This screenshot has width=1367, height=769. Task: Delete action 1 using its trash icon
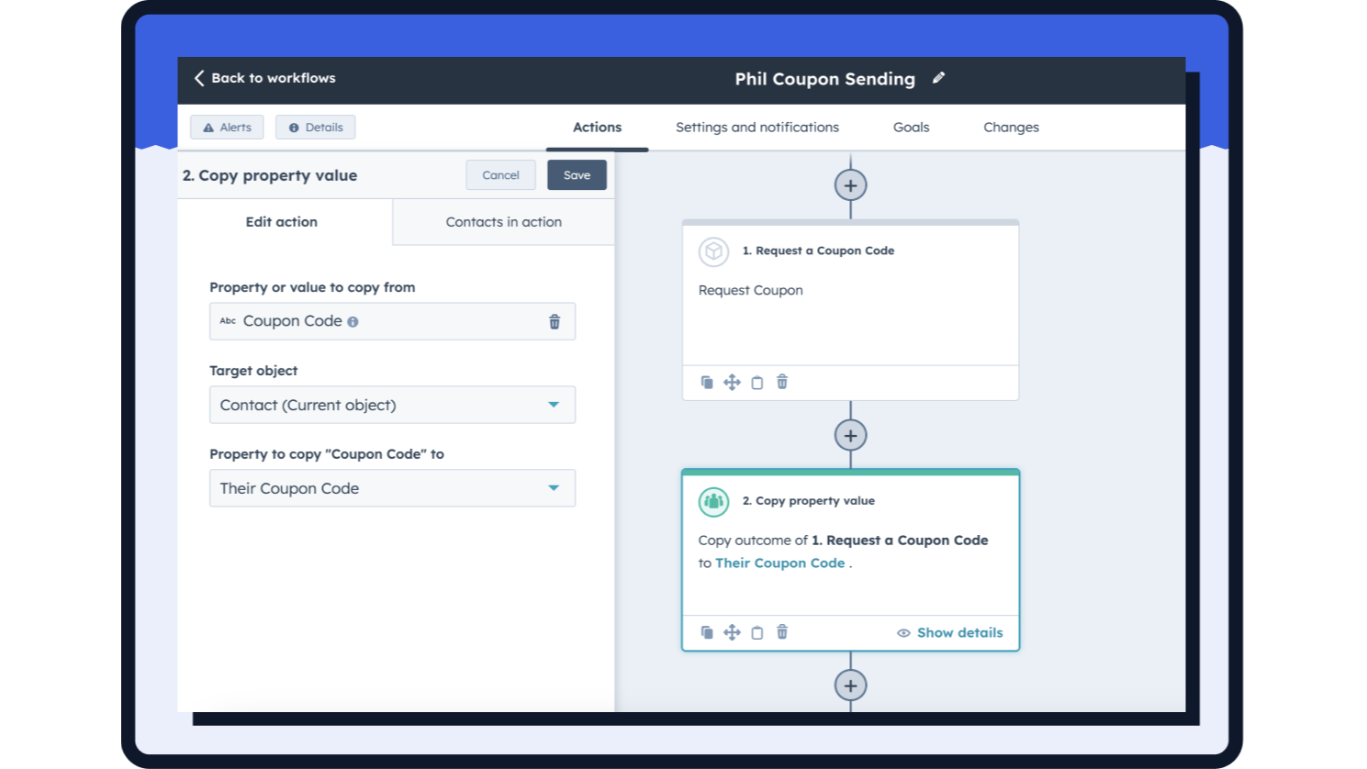[781, 382]
